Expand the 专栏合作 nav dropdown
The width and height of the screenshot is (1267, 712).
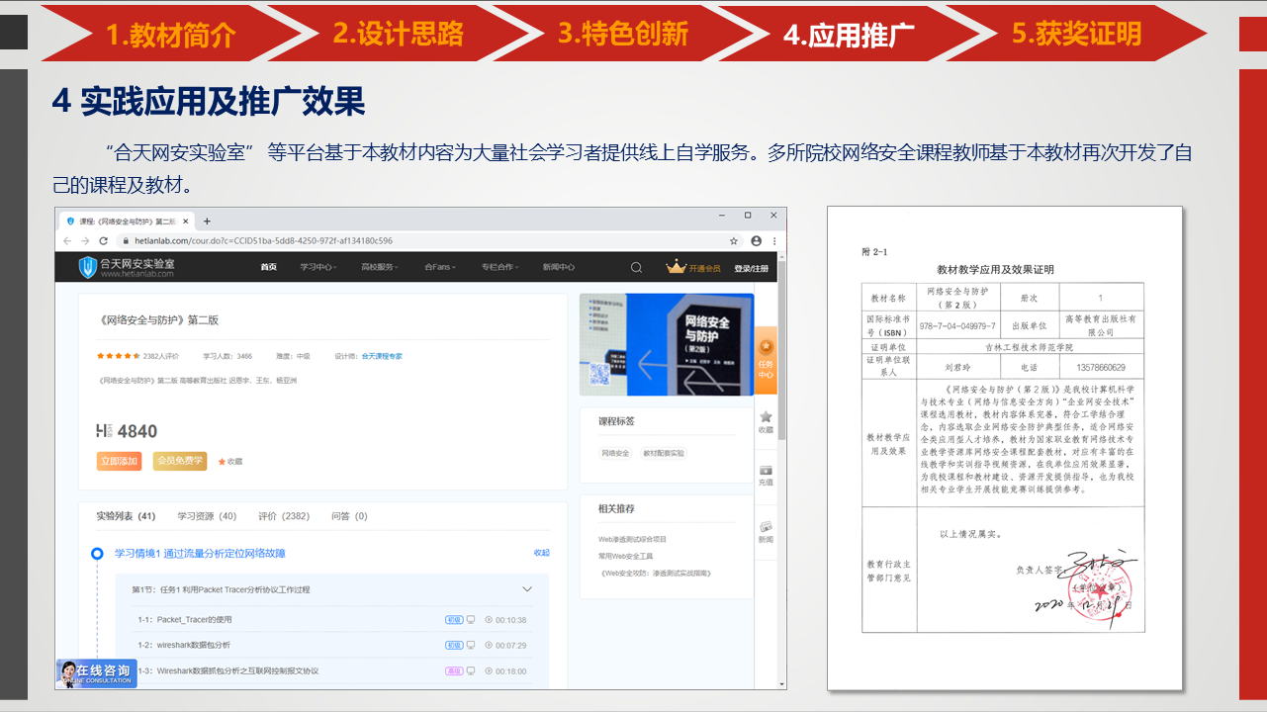click(499, 267)
